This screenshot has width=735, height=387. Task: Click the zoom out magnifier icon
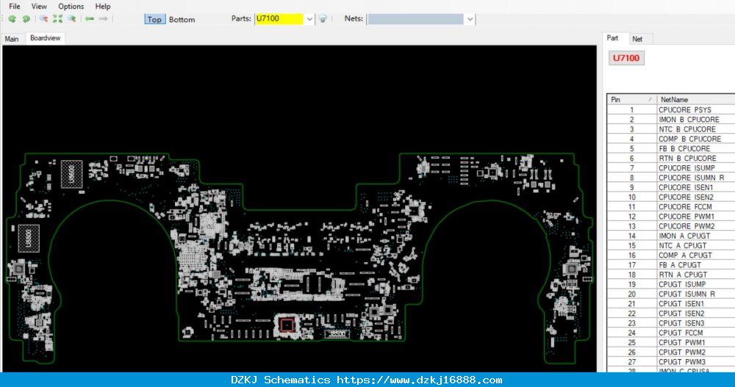pos(43,19)
